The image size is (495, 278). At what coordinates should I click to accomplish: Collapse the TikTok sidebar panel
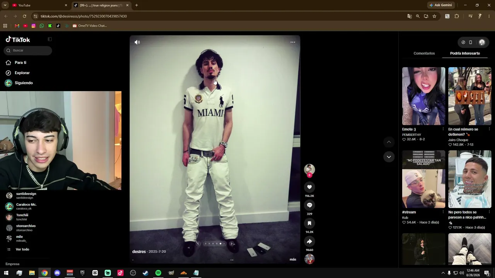49,39
